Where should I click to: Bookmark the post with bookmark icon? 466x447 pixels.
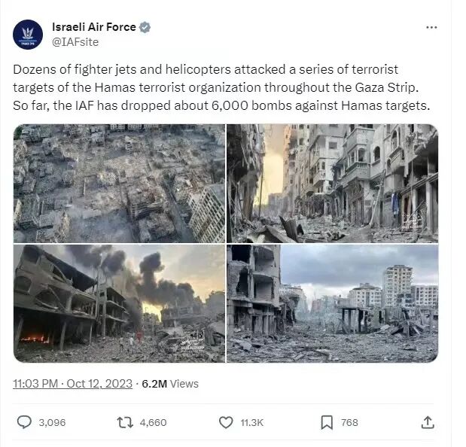tap(327, 422)
